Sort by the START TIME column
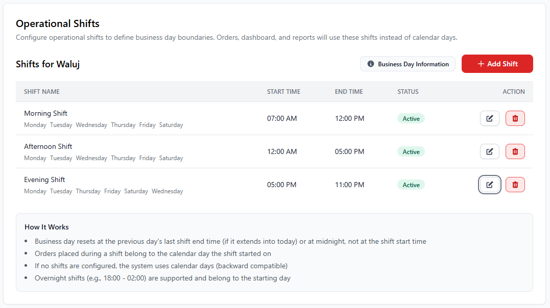The width and height of the screenshot is (550, 308). click(x=283, y=91)
